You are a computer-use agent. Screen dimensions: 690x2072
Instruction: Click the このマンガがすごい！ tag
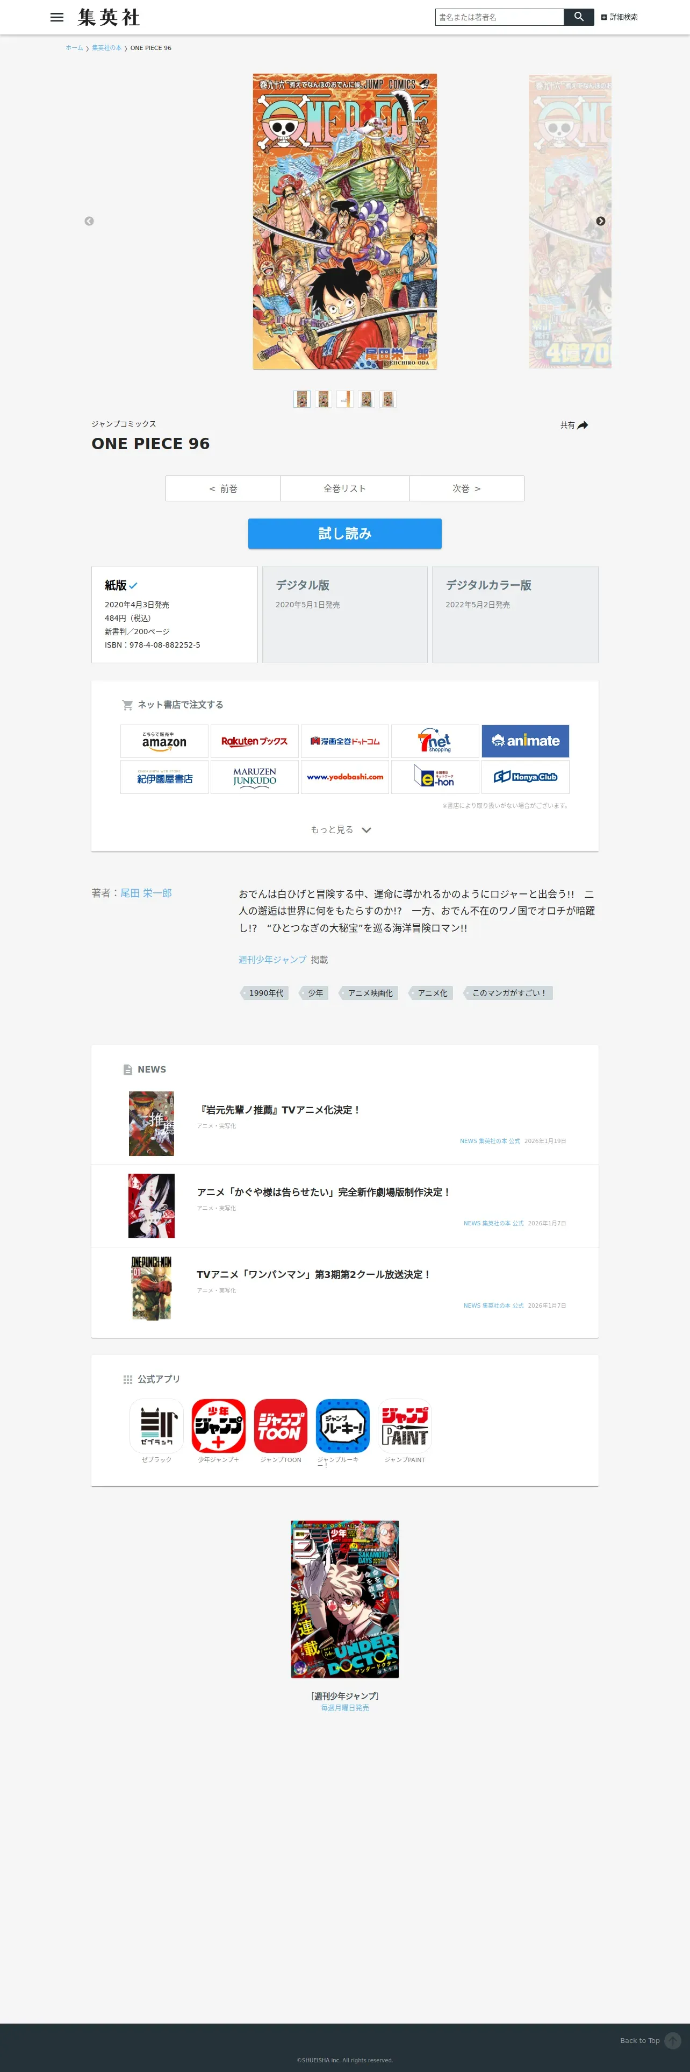coord(508,994)
